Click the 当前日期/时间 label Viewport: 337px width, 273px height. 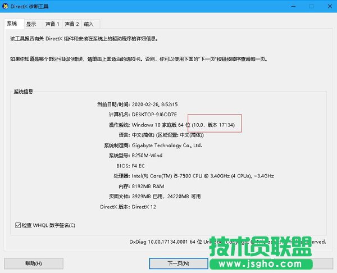pyautogui.click(x=113, y=104)
